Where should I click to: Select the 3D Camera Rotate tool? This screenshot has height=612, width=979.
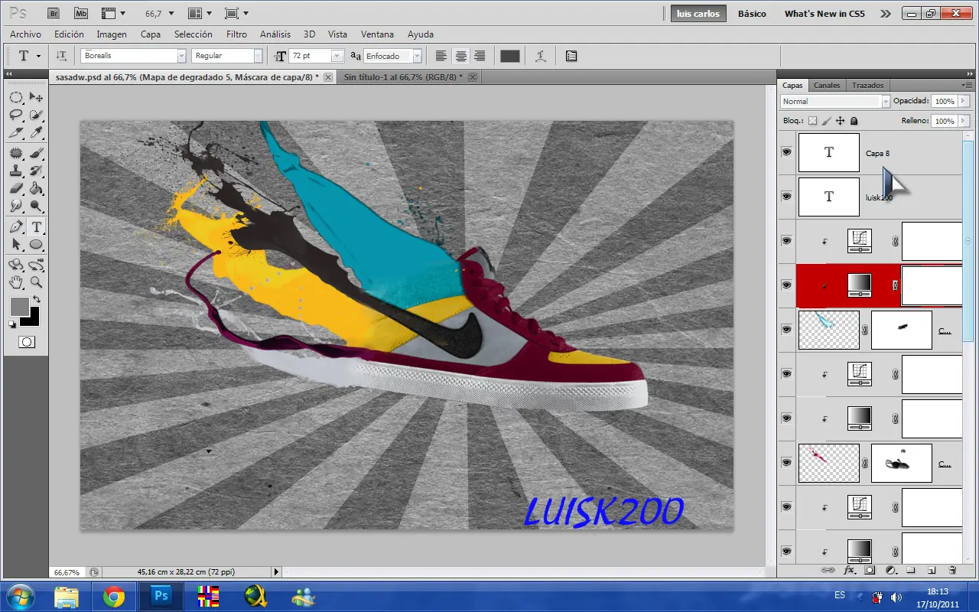tap(36, 265)
